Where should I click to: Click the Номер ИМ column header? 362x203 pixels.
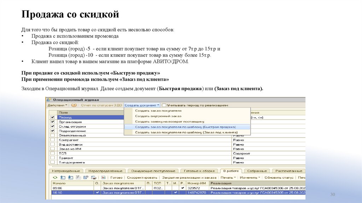tap(197, 183)
